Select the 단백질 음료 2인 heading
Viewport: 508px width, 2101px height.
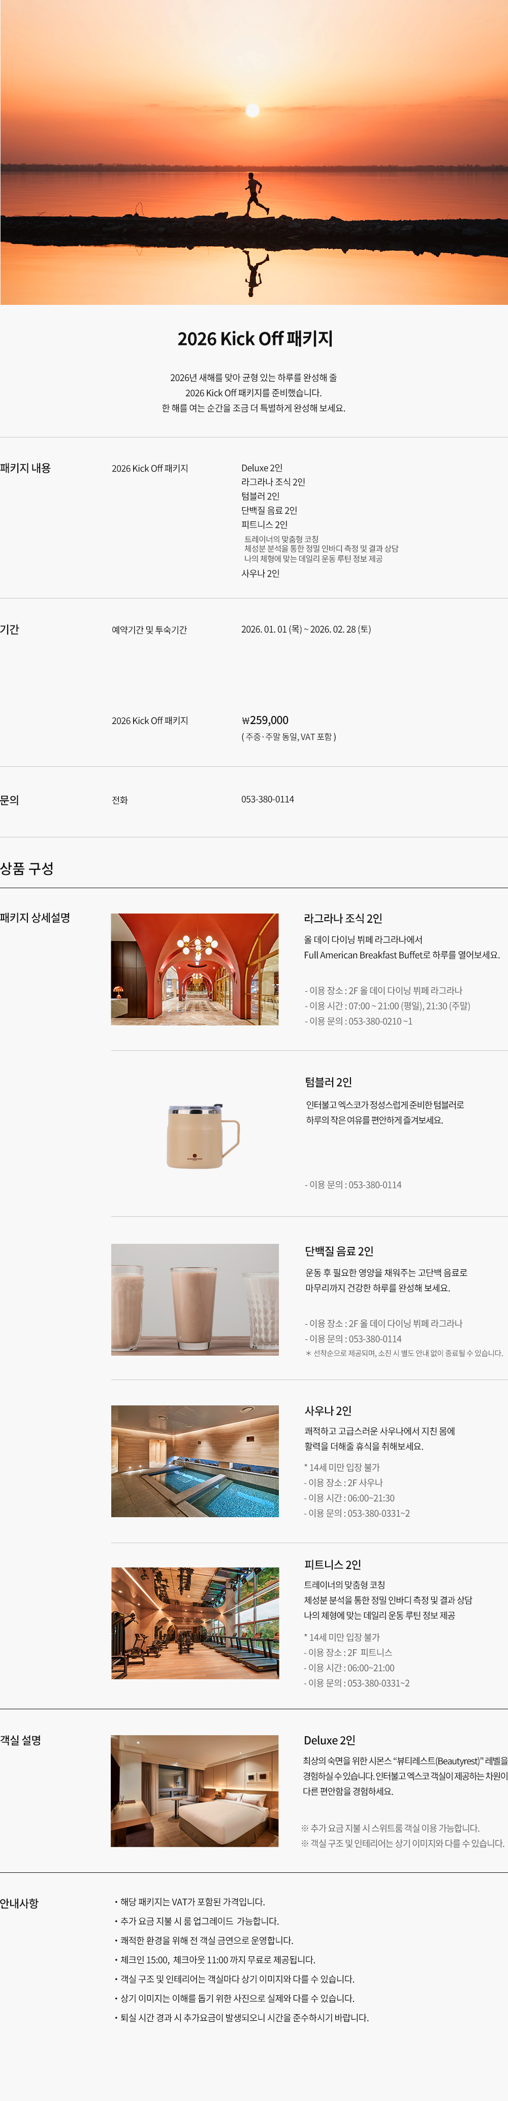click(x=339, y=1251)
